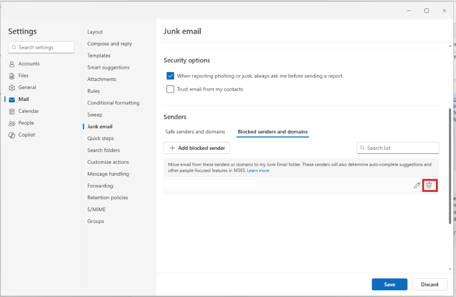This screenshot has height=297, width=456.
Task: Switch to Safe senders and domains tab
Action: pyautogui.click(x=195, y=132)
